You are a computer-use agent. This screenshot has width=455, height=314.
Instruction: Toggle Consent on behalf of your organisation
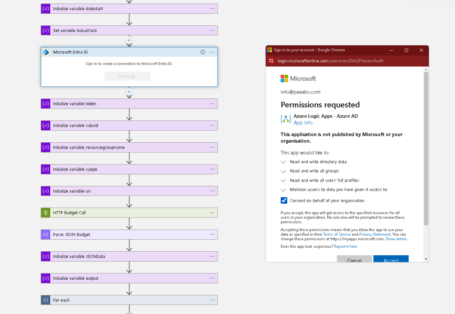pyautogui.click(x=284, y=201)
